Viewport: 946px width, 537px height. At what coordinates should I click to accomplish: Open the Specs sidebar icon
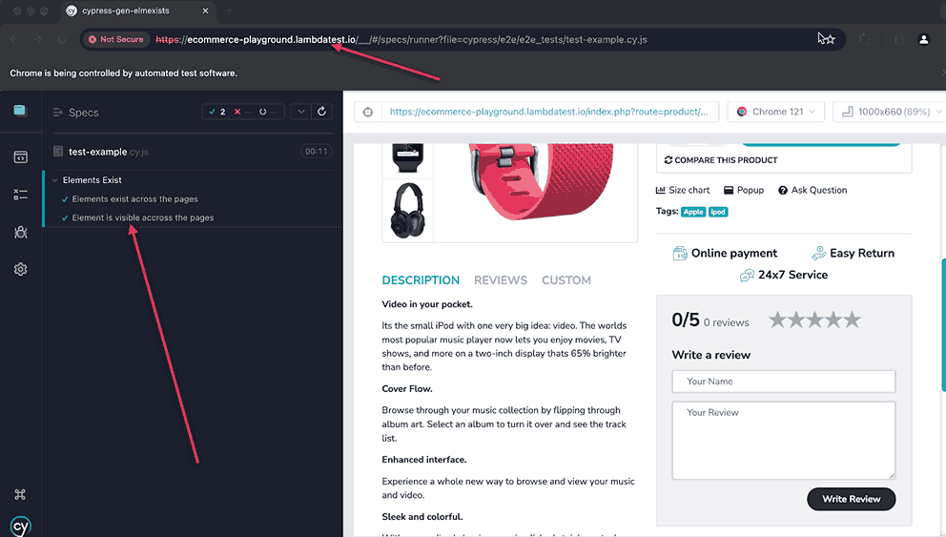21,156
